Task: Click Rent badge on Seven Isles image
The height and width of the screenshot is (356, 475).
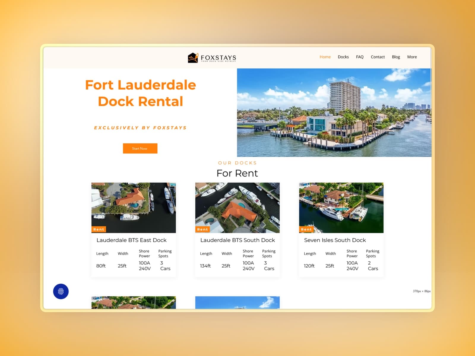Action: [306, 229]
